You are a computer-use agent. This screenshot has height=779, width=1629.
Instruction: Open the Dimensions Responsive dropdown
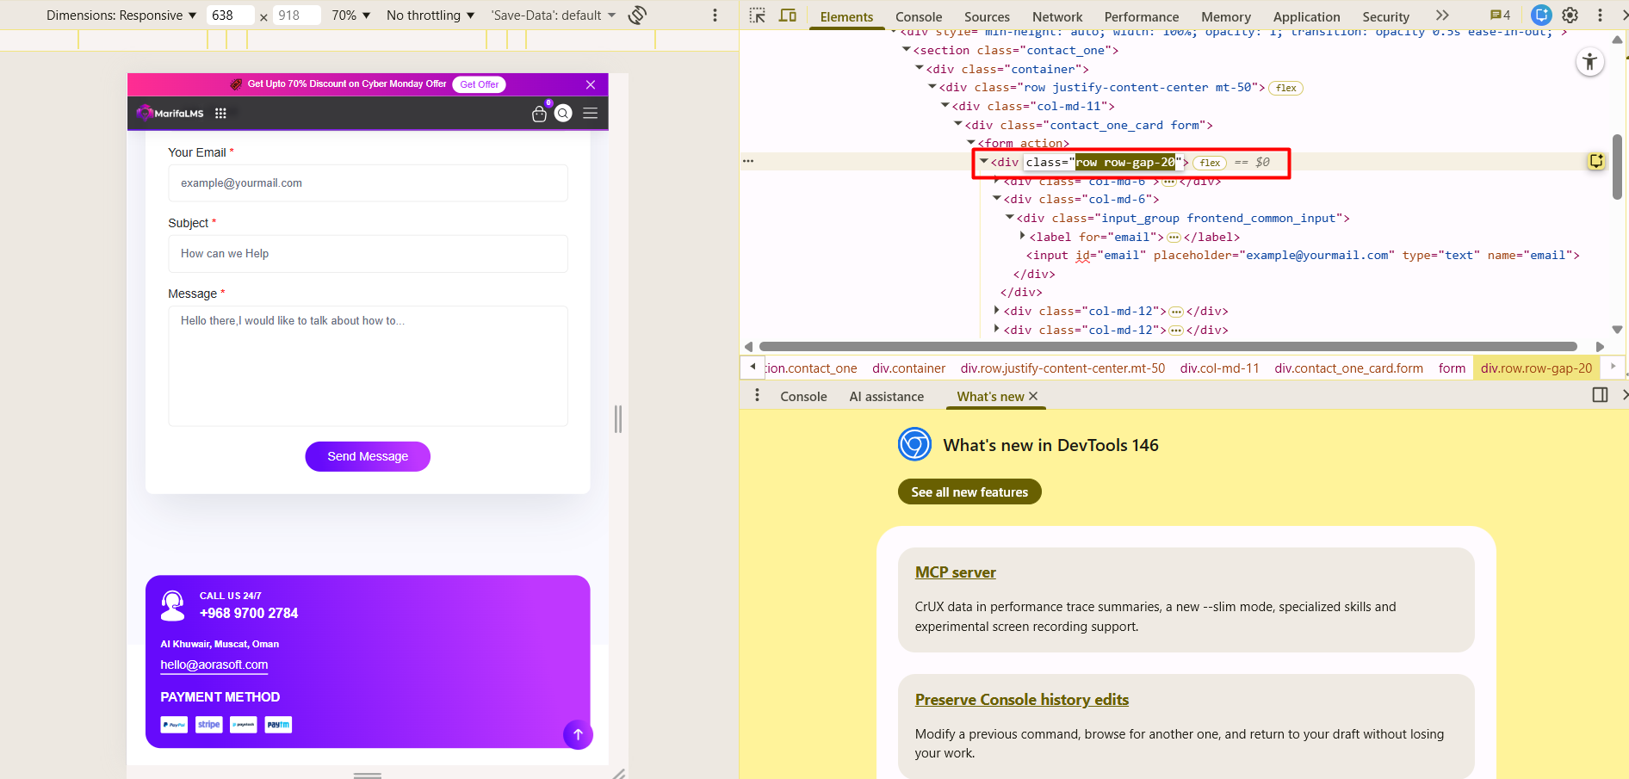pyautogui.click(x=121, y=15)
